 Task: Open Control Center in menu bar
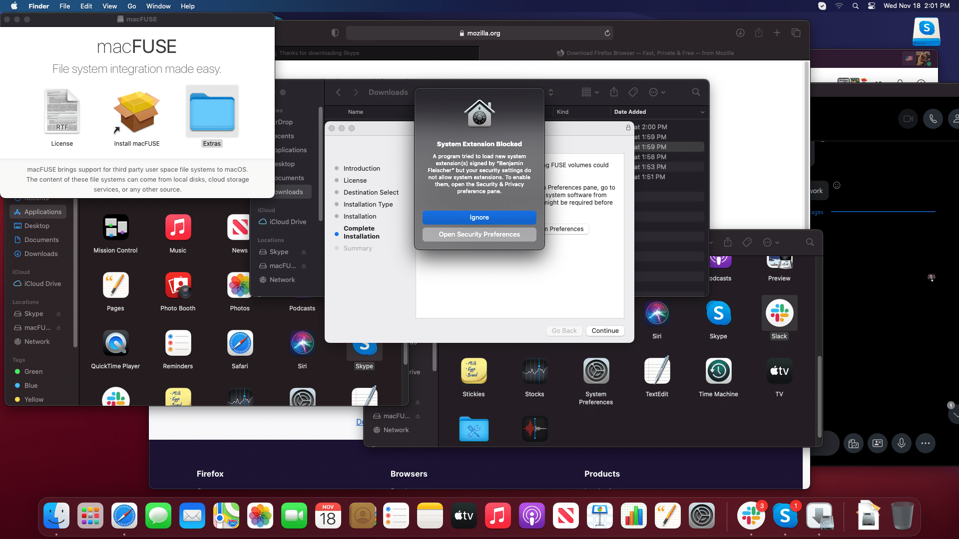pyautogui.click(x=872, y=6)
